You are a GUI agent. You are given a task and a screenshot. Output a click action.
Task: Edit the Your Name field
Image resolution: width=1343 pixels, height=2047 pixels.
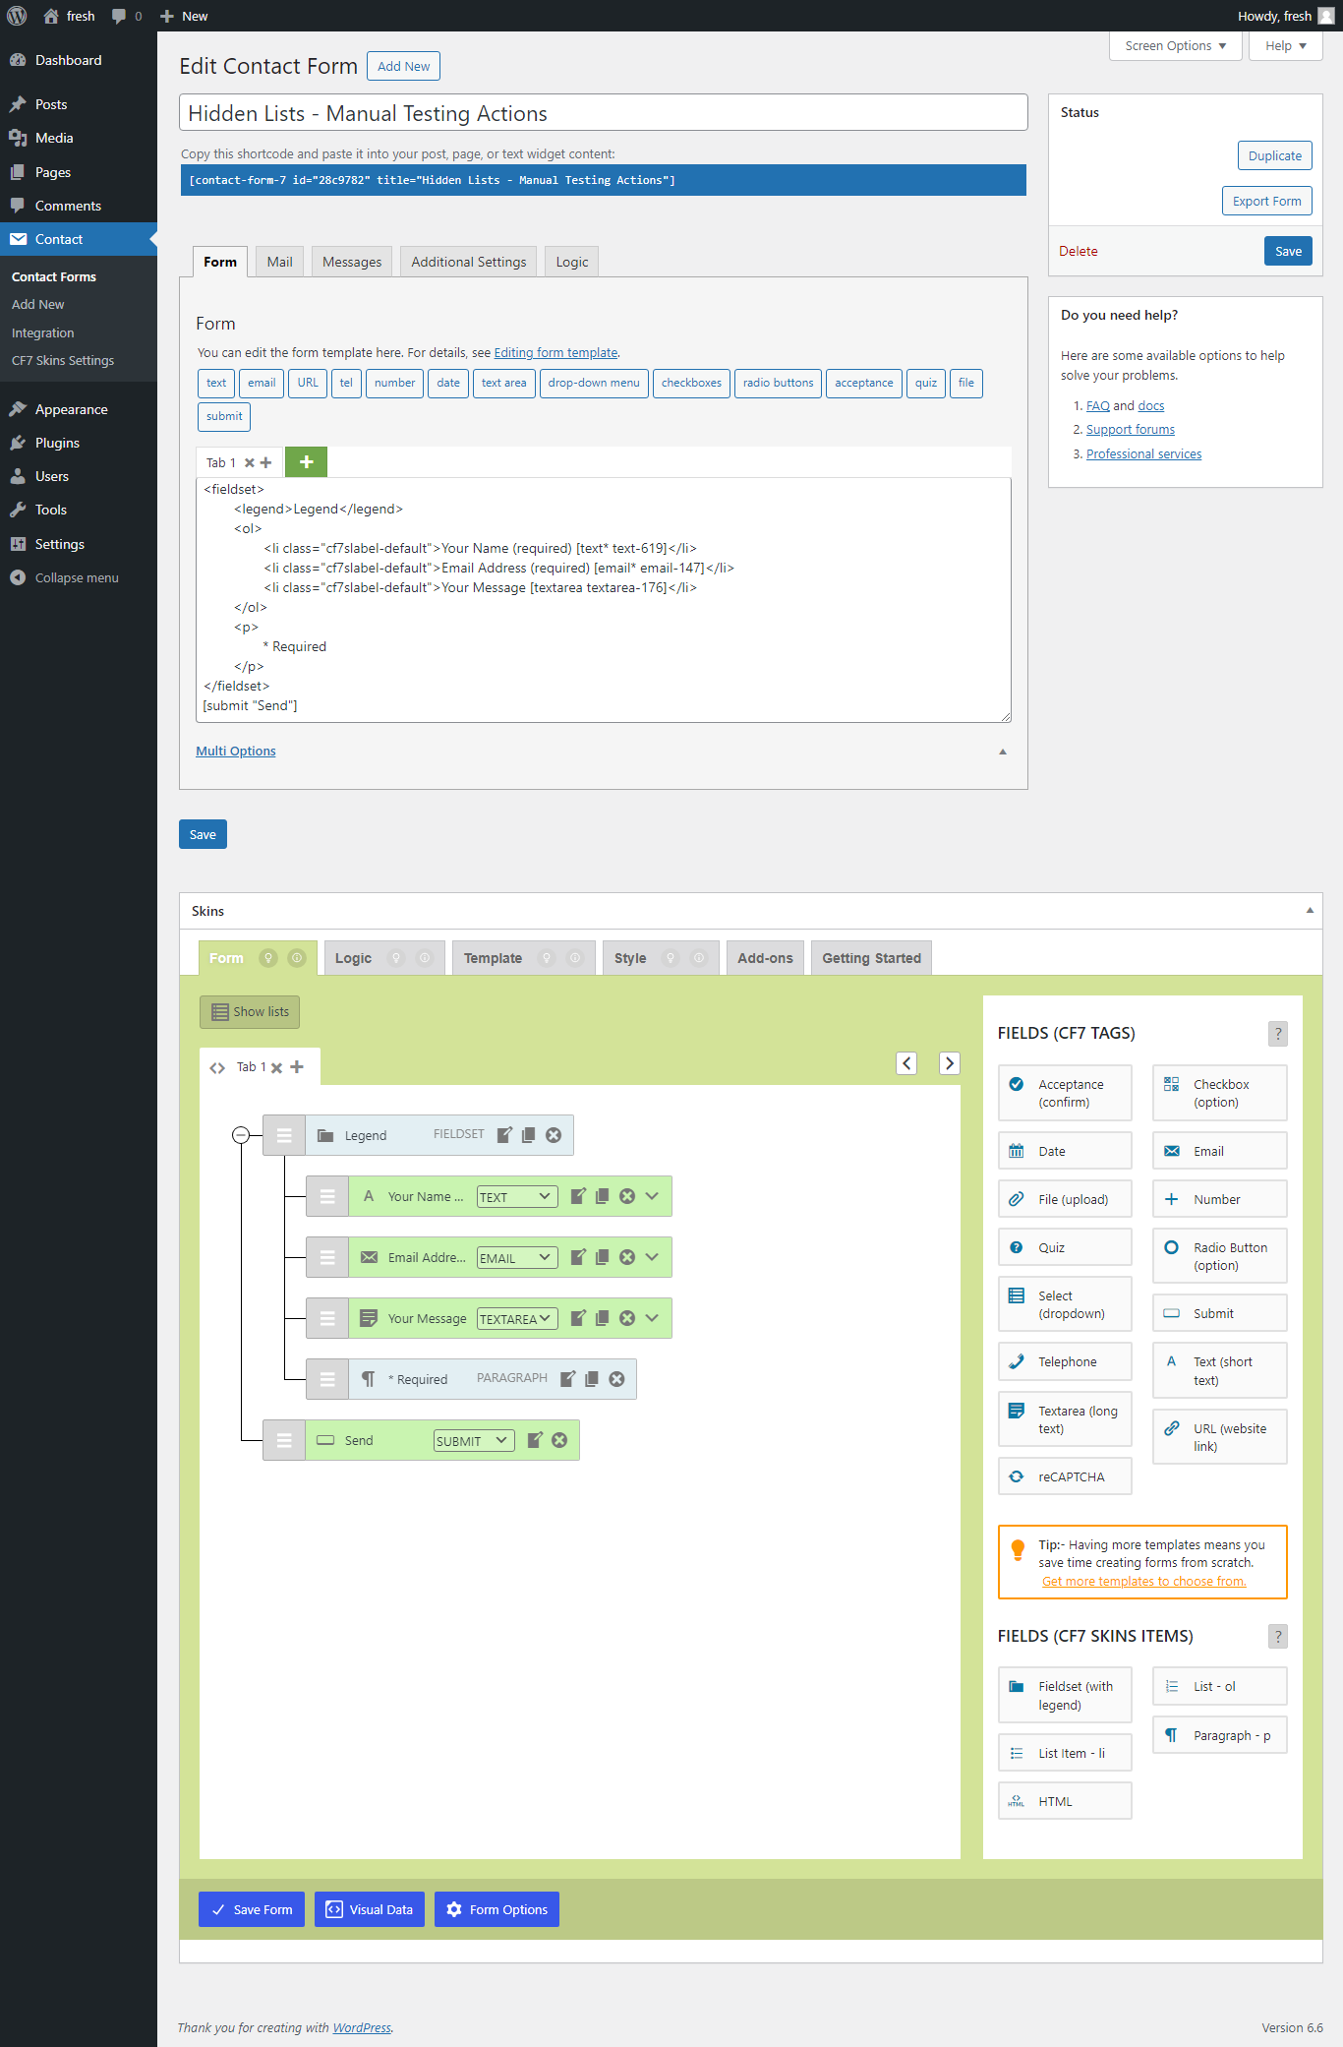pos(578,1196)
